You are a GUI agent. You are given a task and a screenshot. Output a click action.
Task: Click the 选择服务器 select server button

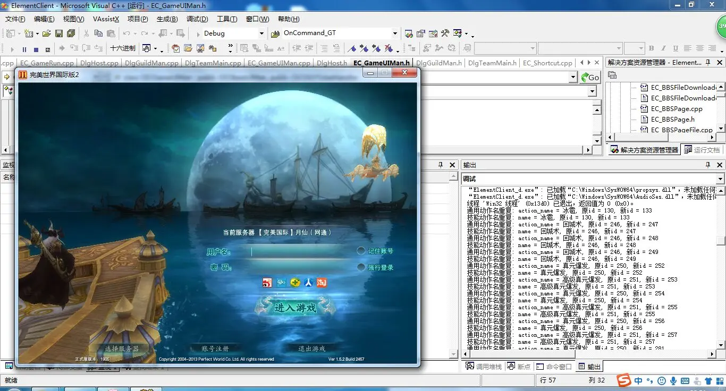(x=122, y=349)
